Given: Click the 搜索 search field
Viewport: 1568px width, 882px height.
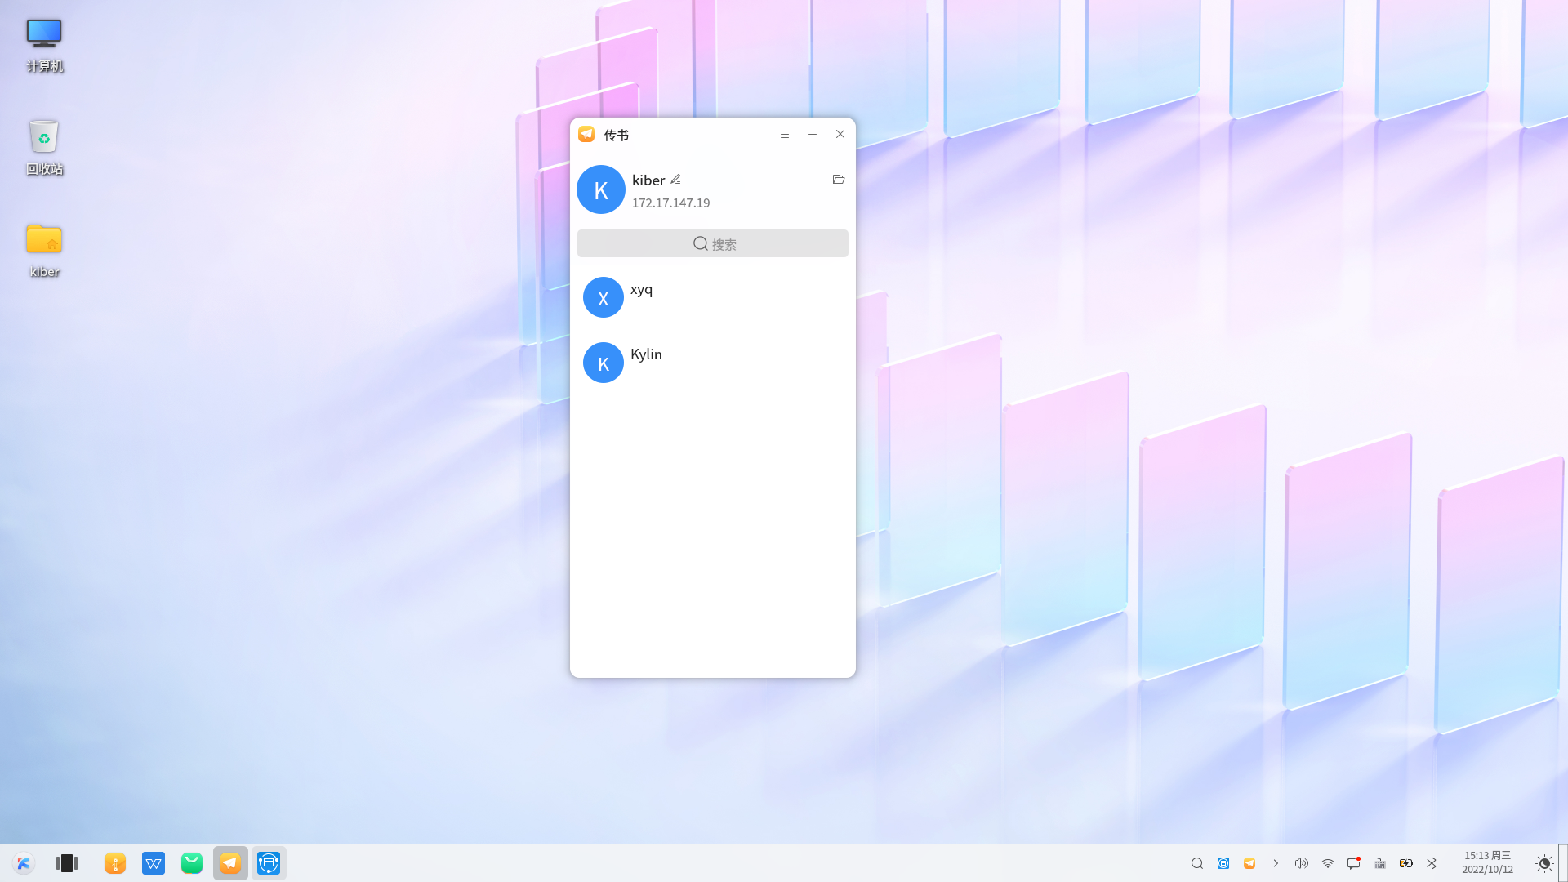Looking at the screenshot, I should [712, 243].
